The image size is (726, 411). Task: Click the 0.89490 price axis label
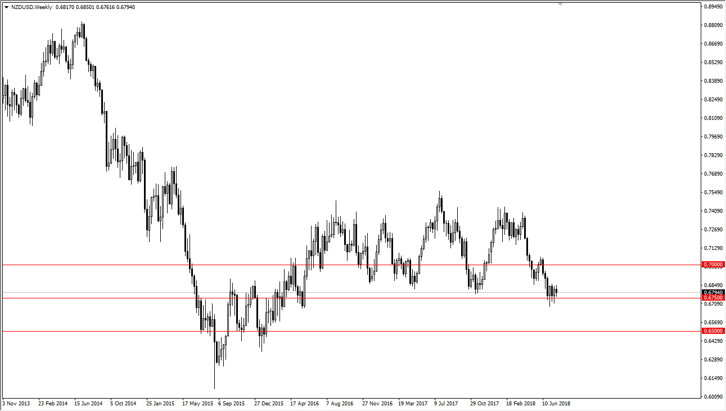point(712,6)
